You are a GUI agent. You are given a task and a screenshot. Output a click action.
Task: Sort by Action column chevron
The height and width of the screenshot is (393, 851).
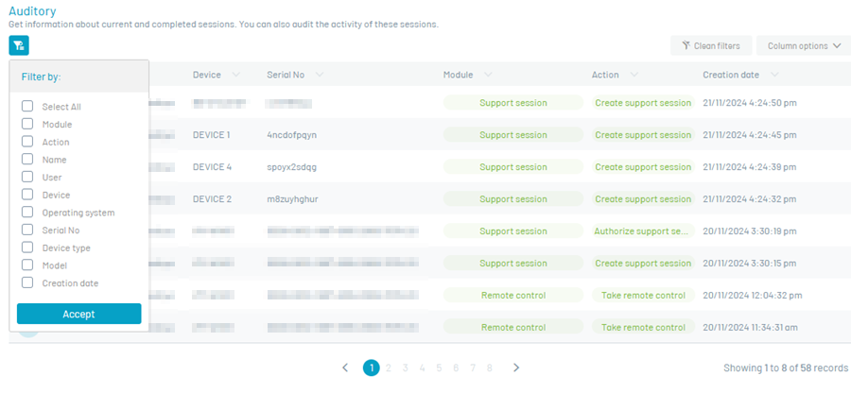[x=634, y=75]
